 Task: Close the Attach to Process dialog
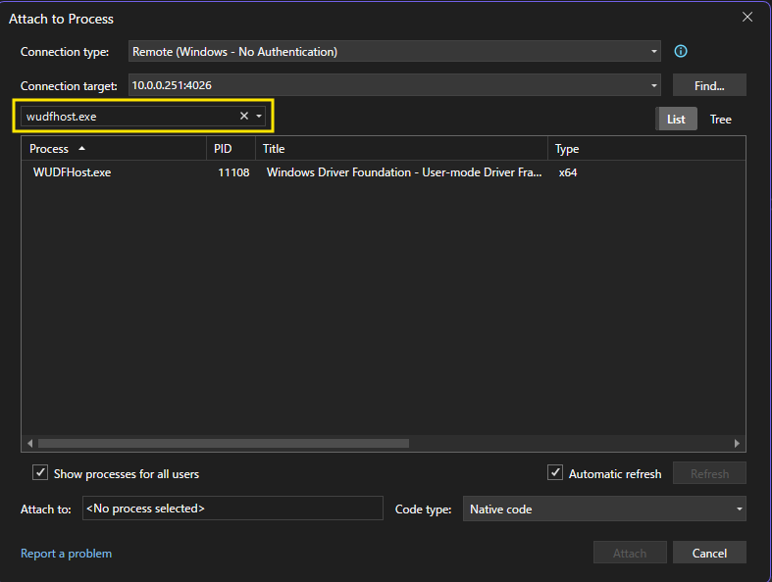tap(747, 18)
